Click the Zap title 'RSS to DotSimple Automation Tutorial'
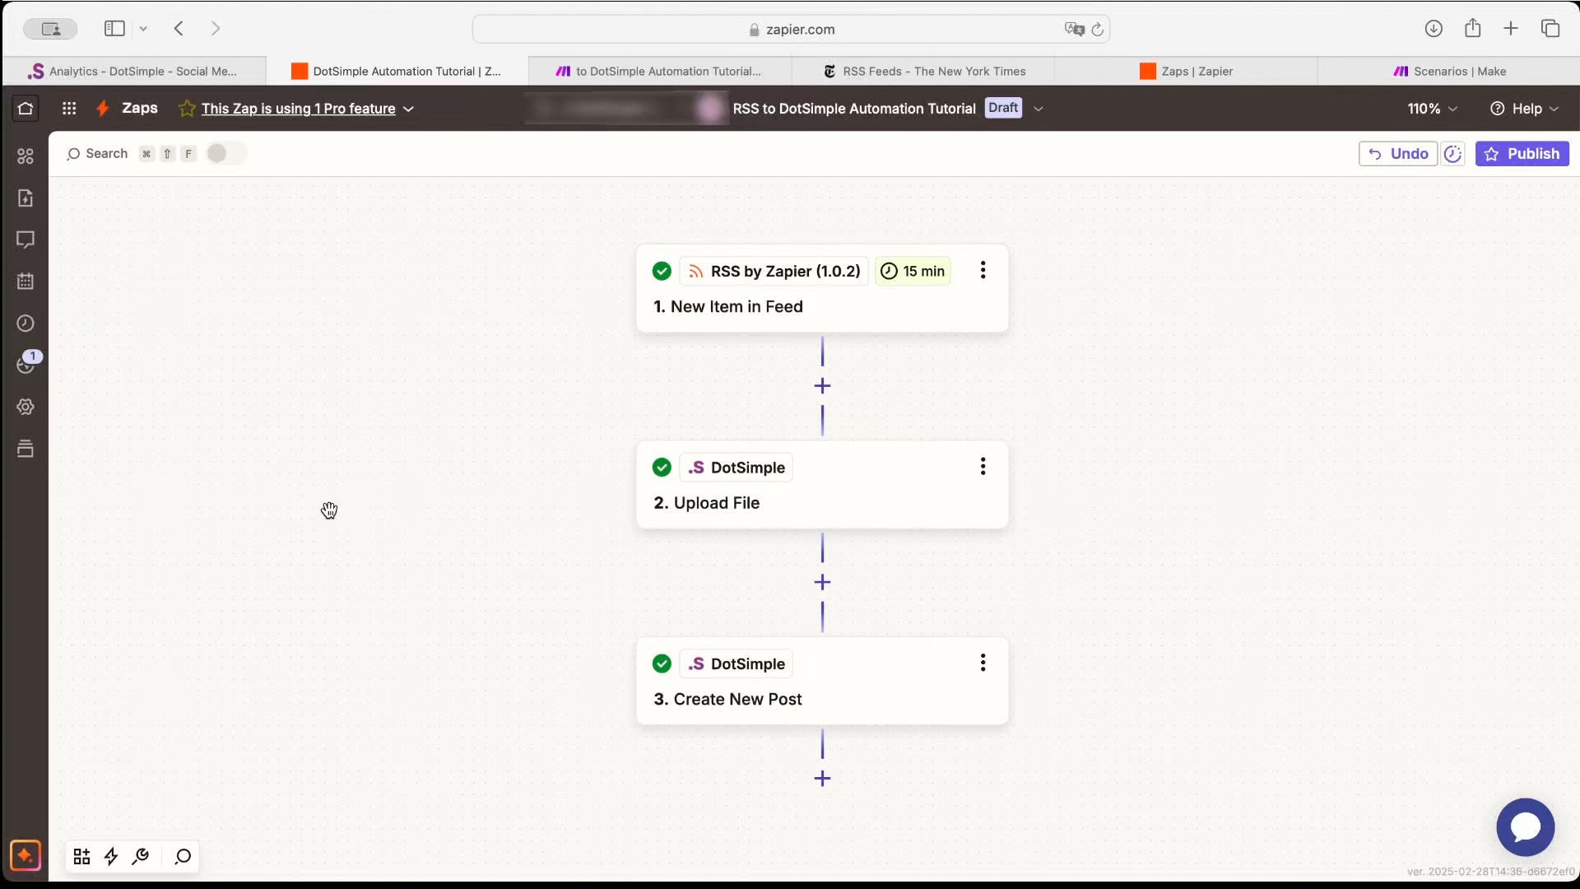The image size is (1580, 889). pos(854,109)
